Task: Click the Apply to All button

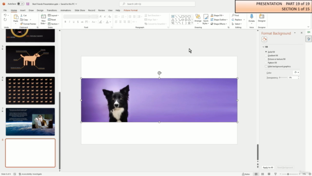Action: point(268,167)
